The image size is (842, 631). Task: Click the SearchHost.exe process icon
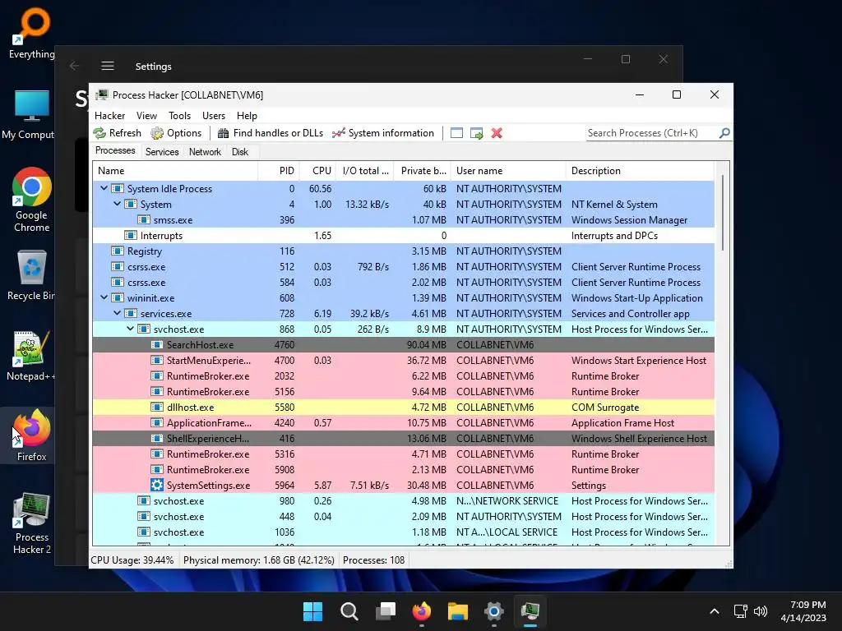click(x=157, y=345)
